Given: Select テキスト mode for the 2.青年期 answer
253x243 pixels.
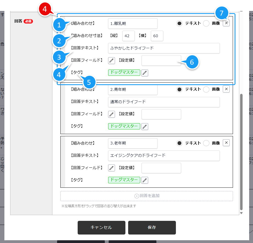Looking at the screenshot, I should (x=180, y=89).
